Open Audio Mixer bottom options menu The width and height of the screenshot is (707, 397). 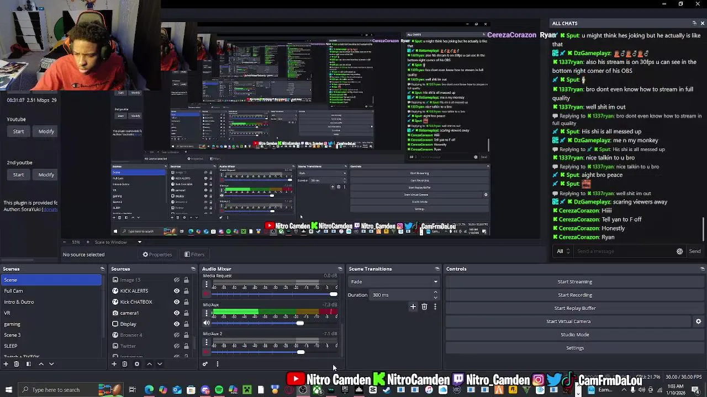click(x=218, y=364)
